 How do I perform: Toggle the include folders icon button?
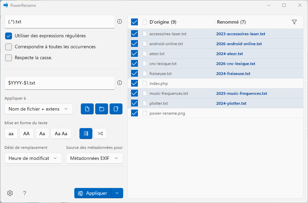click(102, 109)
